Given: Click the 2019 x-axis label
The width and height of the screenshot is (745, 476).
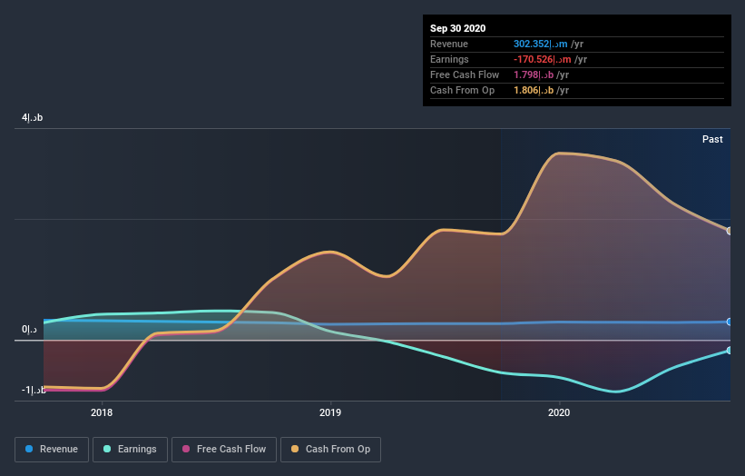Looking at the screenshot, I should [330, 412].
